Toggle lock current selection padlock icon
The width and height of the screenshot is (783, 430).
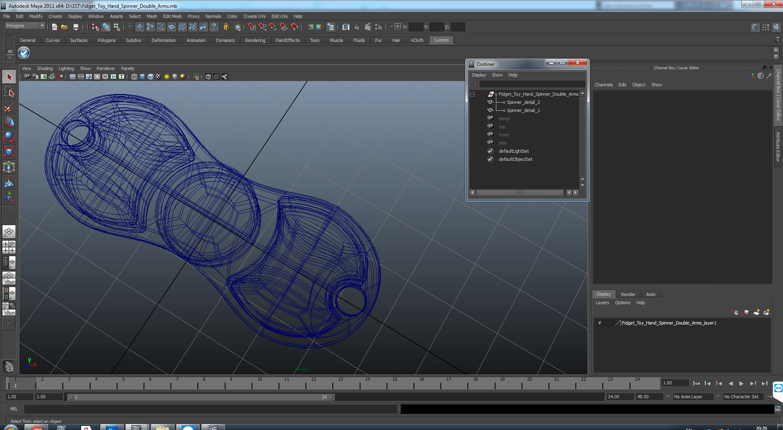226,27
